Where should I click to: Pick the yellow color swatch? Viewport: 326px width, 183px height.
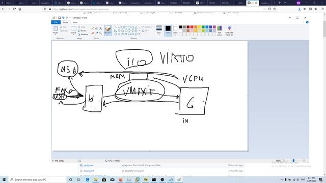pyautogui.click(x=199, y=27)
